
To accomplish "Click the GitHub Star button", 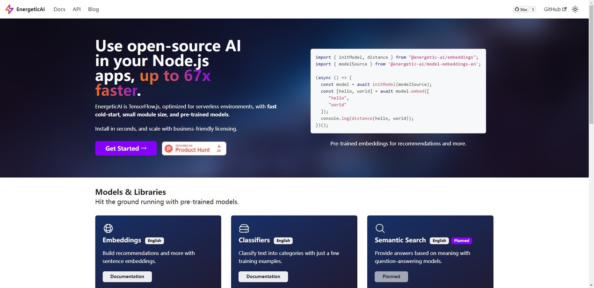I will coord(521,9).
